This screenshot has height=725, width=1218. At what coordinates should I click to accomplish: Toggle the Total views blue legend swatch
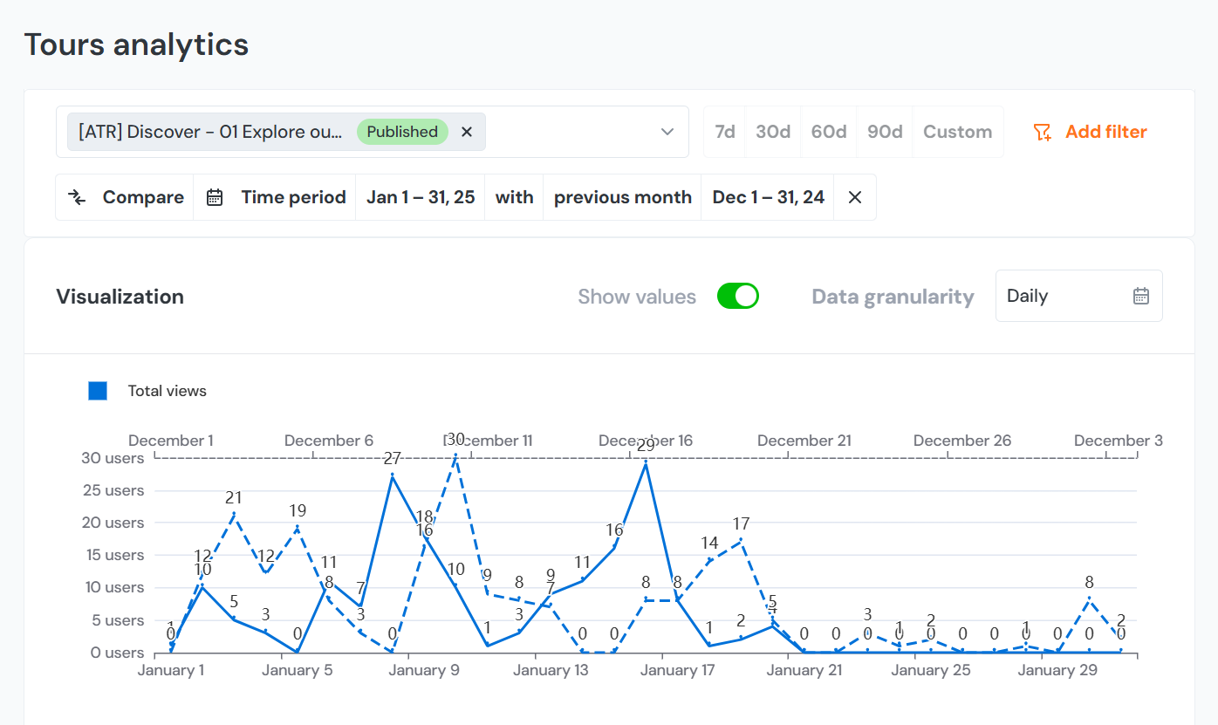pos(98,391)
